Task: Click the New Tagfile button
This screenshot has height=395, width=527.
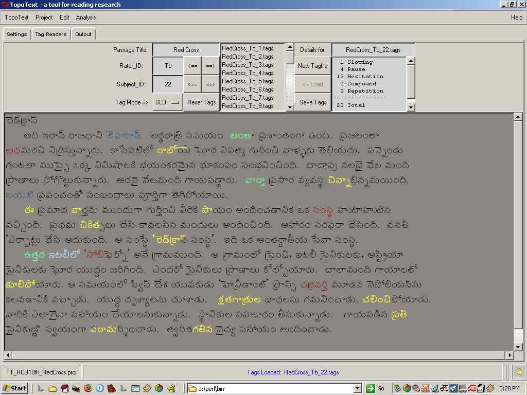Action: [312, 66]
